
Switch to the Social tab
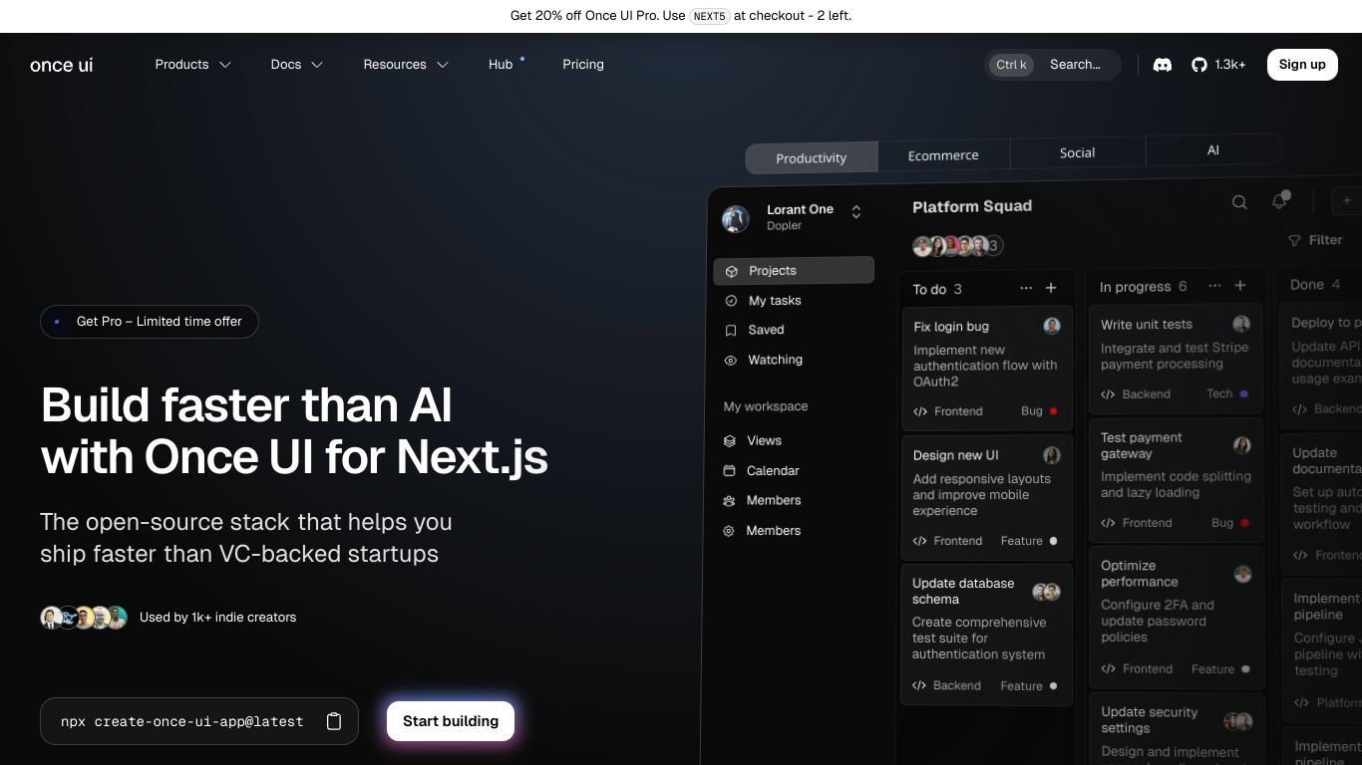(1078, 152)
